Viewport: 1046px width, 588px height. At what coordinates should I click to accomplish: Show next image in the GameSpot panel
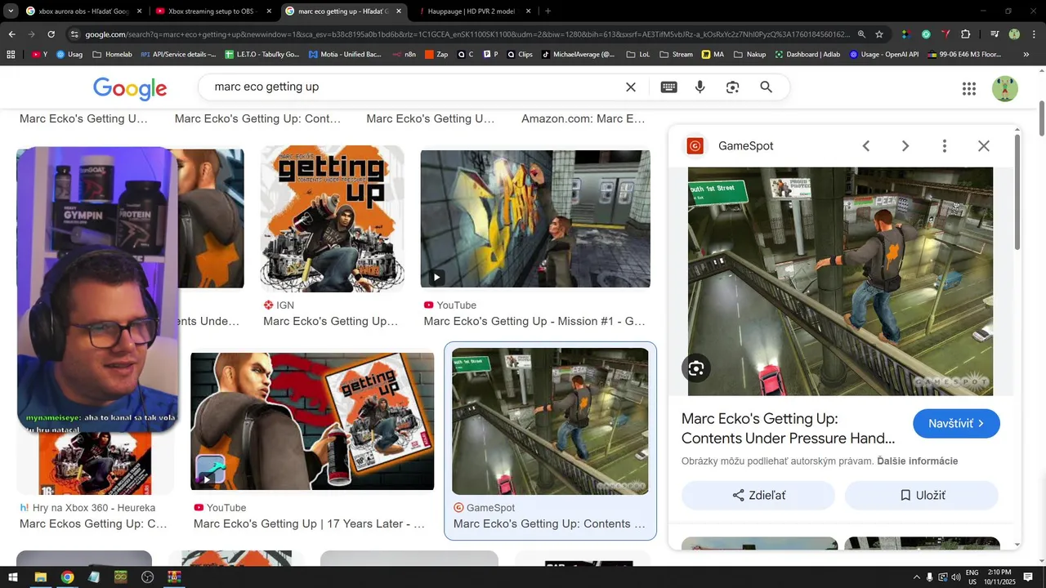pyautogui.click(x=905, y=146)
